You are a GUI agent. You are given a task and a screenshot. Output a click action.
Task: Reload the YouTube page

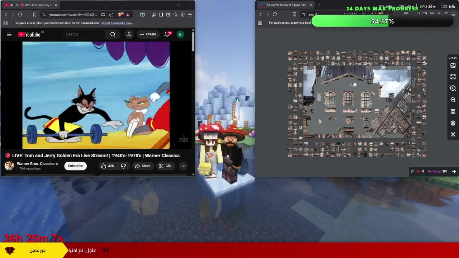click(20, 15)
